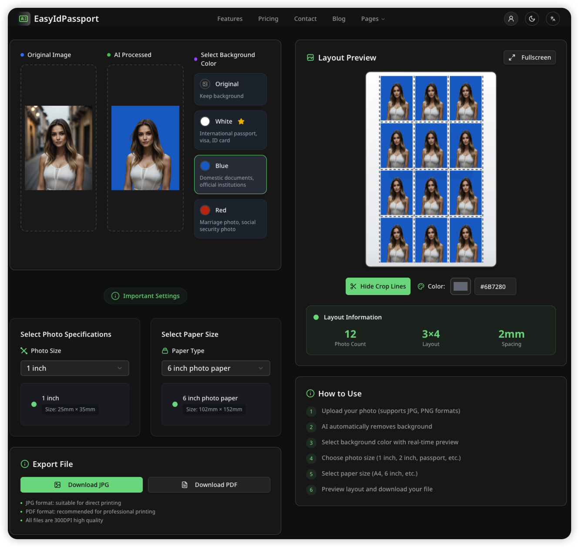The image size is (579, 547).
Task: Go to the Blog page
Action: pyautogui.click(x=339, y=19)
